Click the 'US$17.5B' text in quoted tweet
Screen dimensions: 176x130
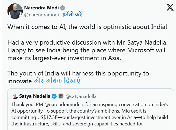[48, 117]
